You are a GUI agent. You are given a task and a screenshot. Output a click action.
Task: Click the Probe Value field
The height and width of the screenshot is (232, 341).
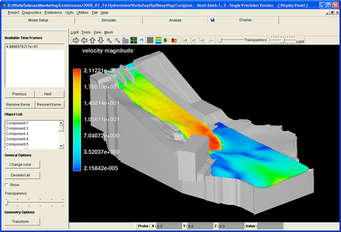point(271,226)
